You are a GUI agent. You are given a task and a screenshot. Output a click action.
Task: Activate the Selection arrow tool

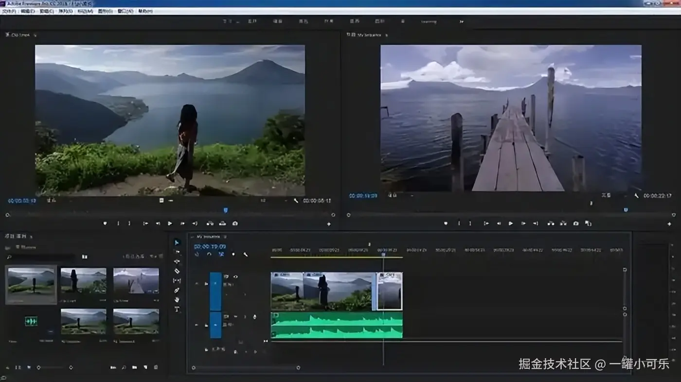coord(177,243)
